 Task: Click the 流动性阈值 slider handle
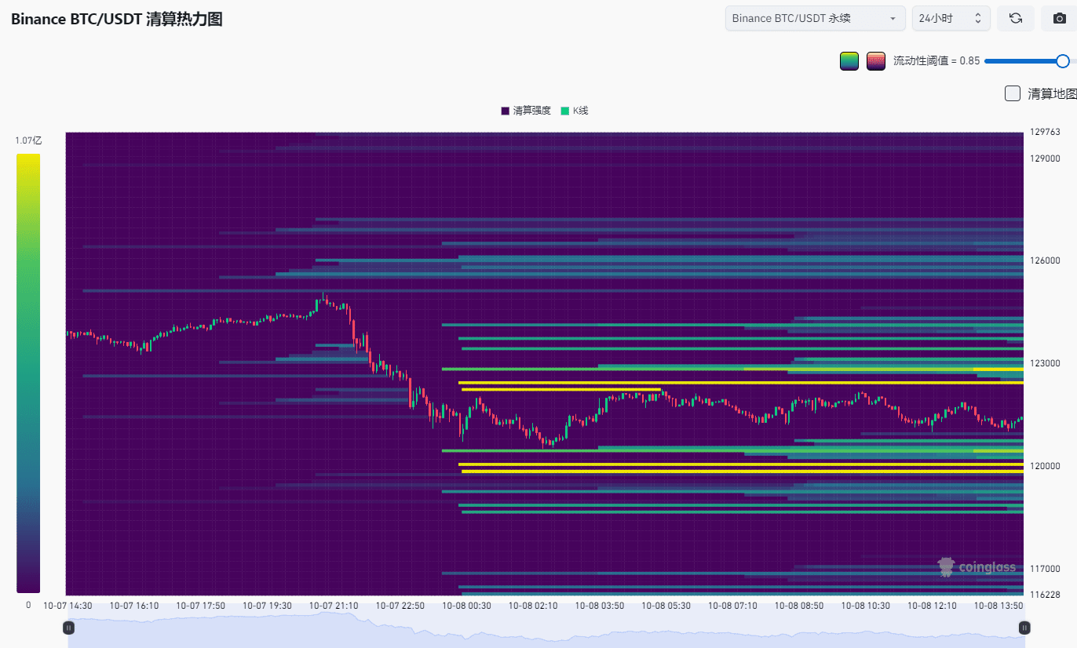[1062, 61]
